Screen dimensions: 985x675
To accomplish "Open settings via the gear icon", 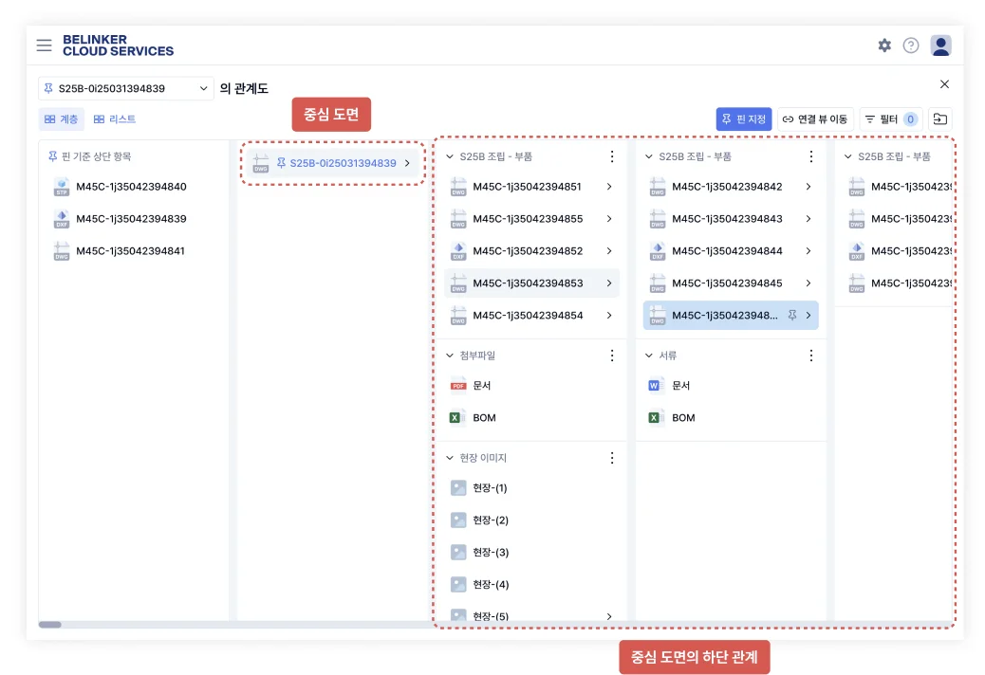I will point(884,46).
